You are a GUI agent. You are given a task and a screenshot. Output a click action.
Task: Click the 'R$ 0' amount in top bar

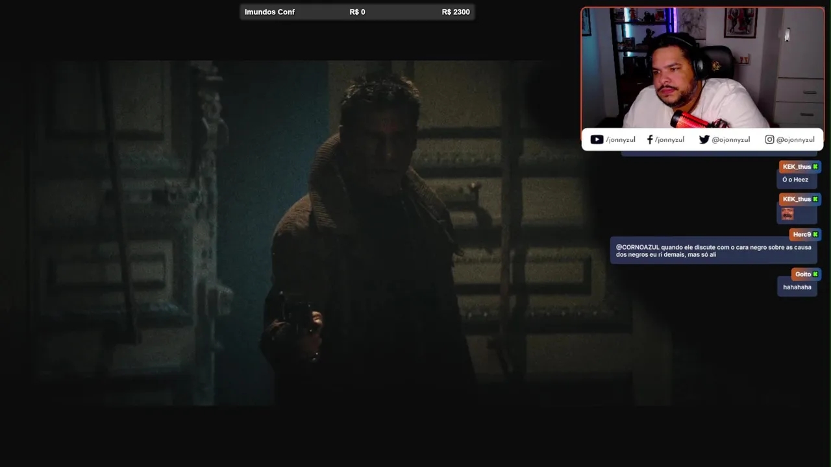(x=357, y=12)
